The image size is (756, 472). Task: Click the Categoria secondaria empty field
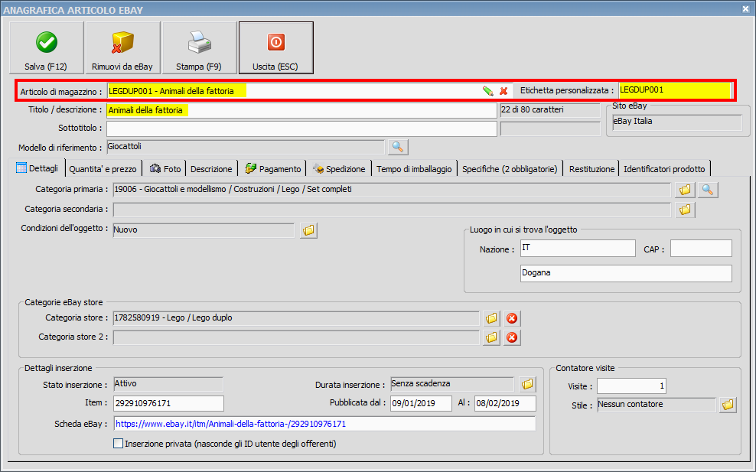pyautogui.click(x=392, y=210)
